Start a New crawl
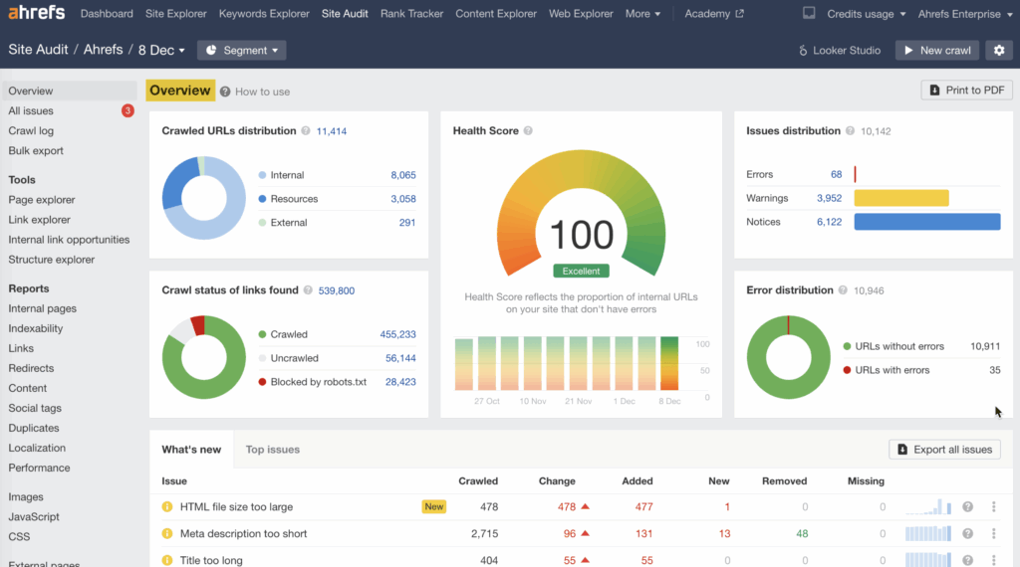The image size is (1020, 567). click(x=936, y=50)
